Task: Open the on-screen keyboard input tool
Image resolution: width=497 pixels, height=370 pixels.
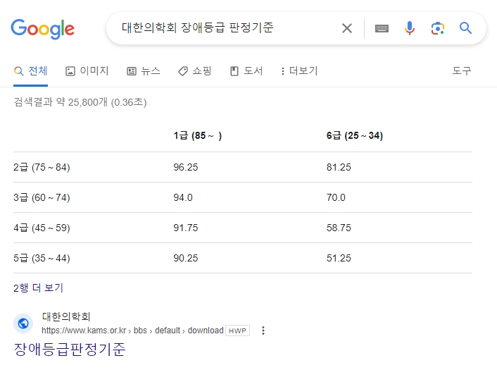Action: 382,28
